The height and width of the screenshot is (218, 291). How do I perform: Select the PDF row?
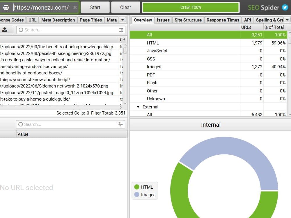(x=208, y=75)
